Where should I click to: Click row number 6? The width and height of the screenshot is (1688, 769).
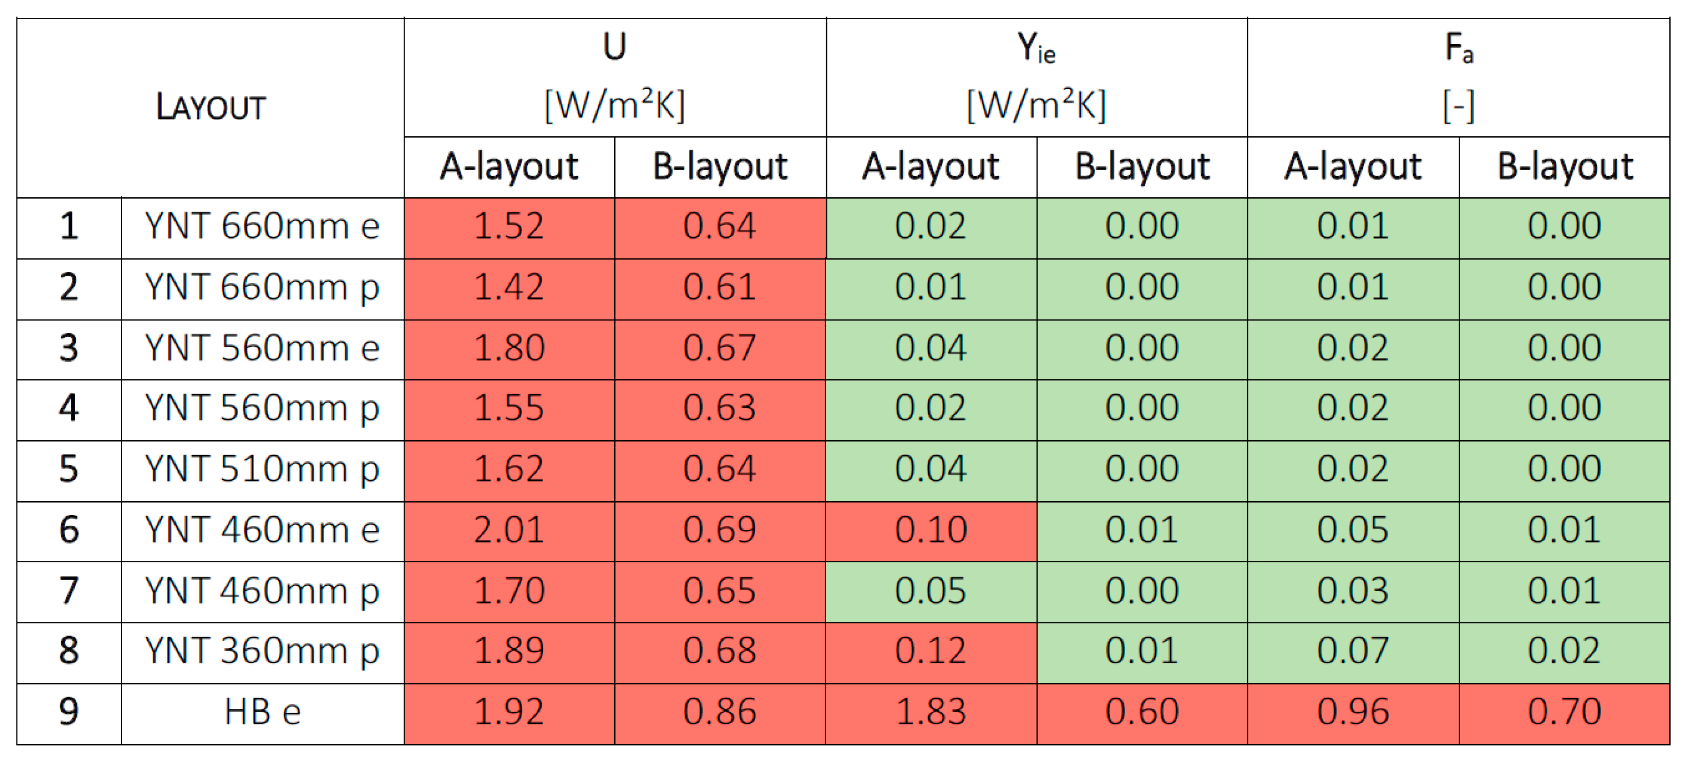click(69, 530)
